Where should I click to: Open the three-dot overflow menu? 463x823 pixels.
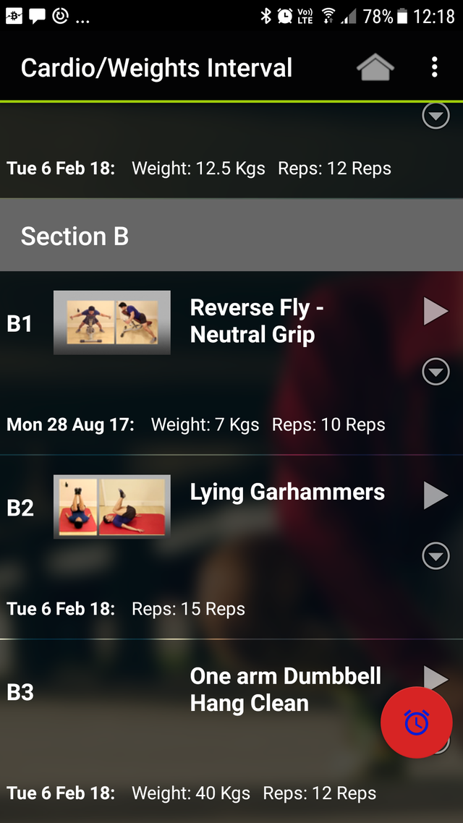click(434, 68)
